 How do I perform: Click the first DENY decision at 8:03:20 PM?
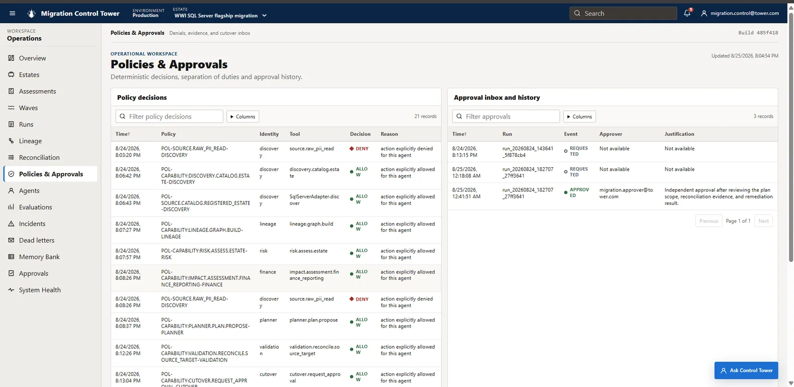click(359, 149)
